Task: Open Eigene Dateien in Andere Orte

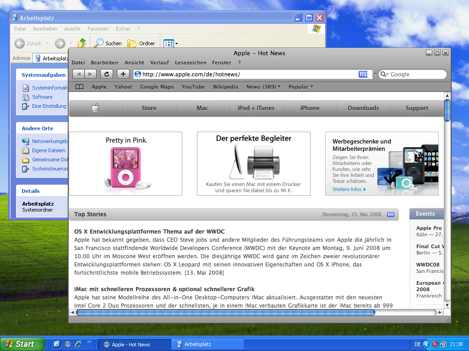Action: 44,150
